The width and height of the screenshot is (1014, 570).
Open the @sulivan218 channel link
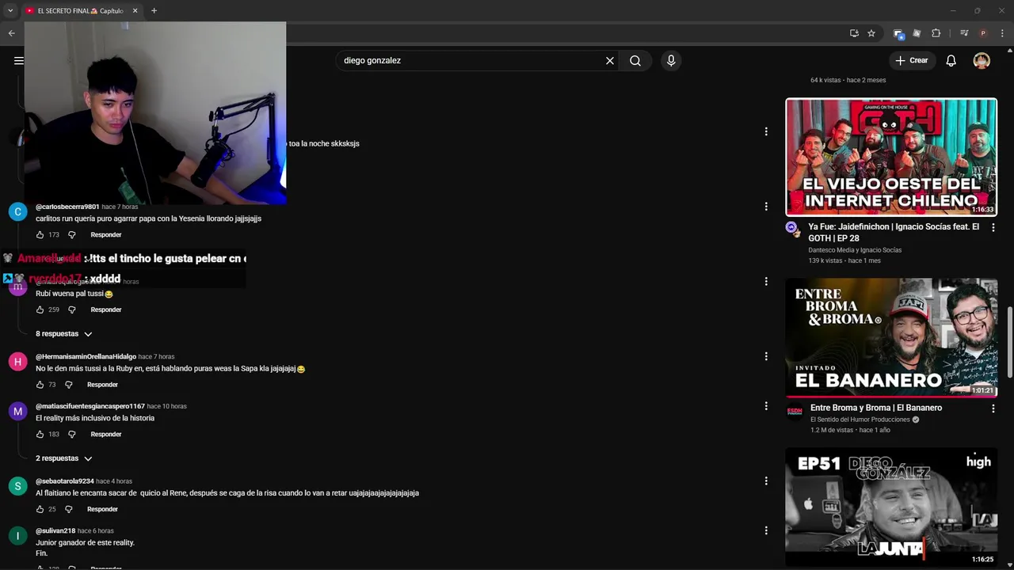click(55, 531)
